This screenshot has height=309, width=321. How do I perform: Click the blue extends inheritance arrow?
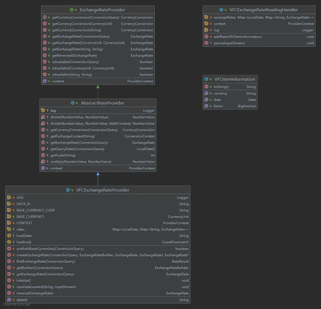point(98,179)
